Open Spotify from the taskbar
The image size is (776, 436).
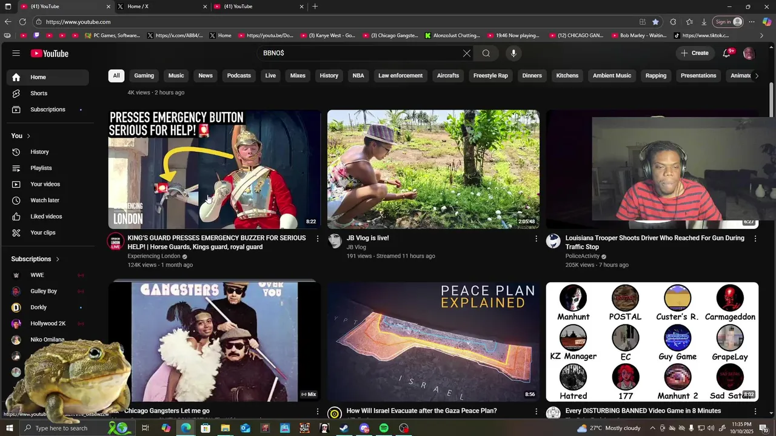pos(384,428)
